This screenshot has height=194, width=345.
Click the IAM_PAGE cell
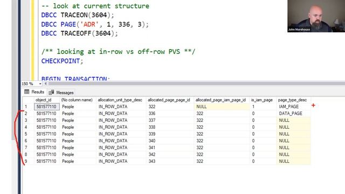(x=293, y=107)
